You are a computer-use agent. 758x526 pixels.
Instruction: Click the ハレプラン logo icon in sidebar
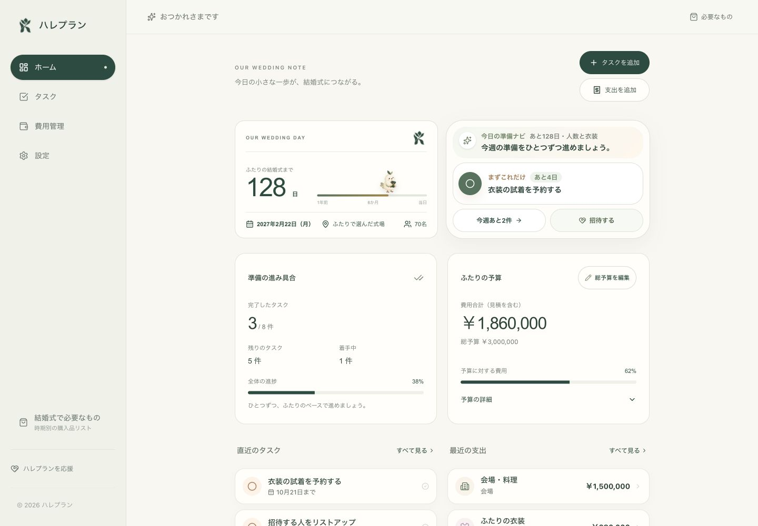pyautogui.click(x=25, y=25)
